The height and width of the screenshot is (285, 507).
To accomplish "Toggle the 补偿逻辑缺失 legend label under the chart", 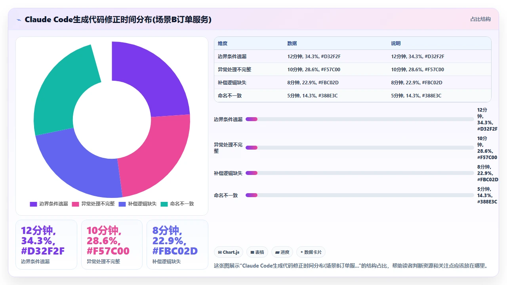I will (x=142, y=204).
